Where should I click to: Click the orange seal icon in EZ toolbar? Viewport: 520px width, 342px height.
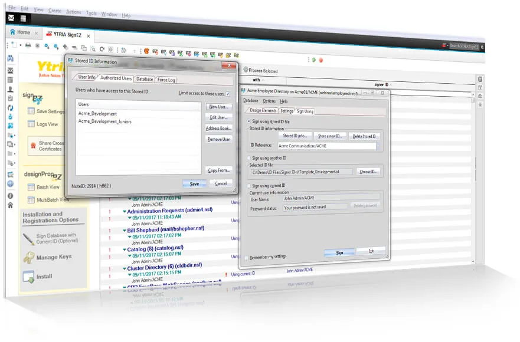(x=146, y=51)
